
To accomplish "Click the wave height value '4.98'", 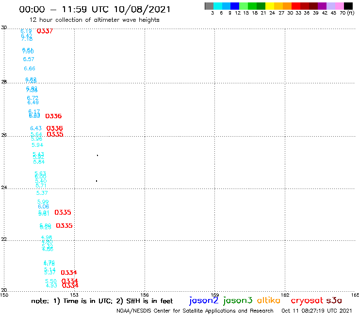I will 47,237.
